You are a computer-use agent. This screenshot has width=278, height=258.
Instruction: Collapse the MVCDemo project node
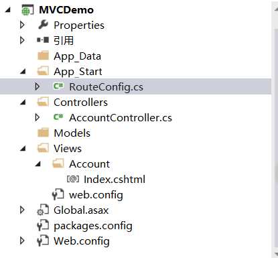[x=8, y=10]
